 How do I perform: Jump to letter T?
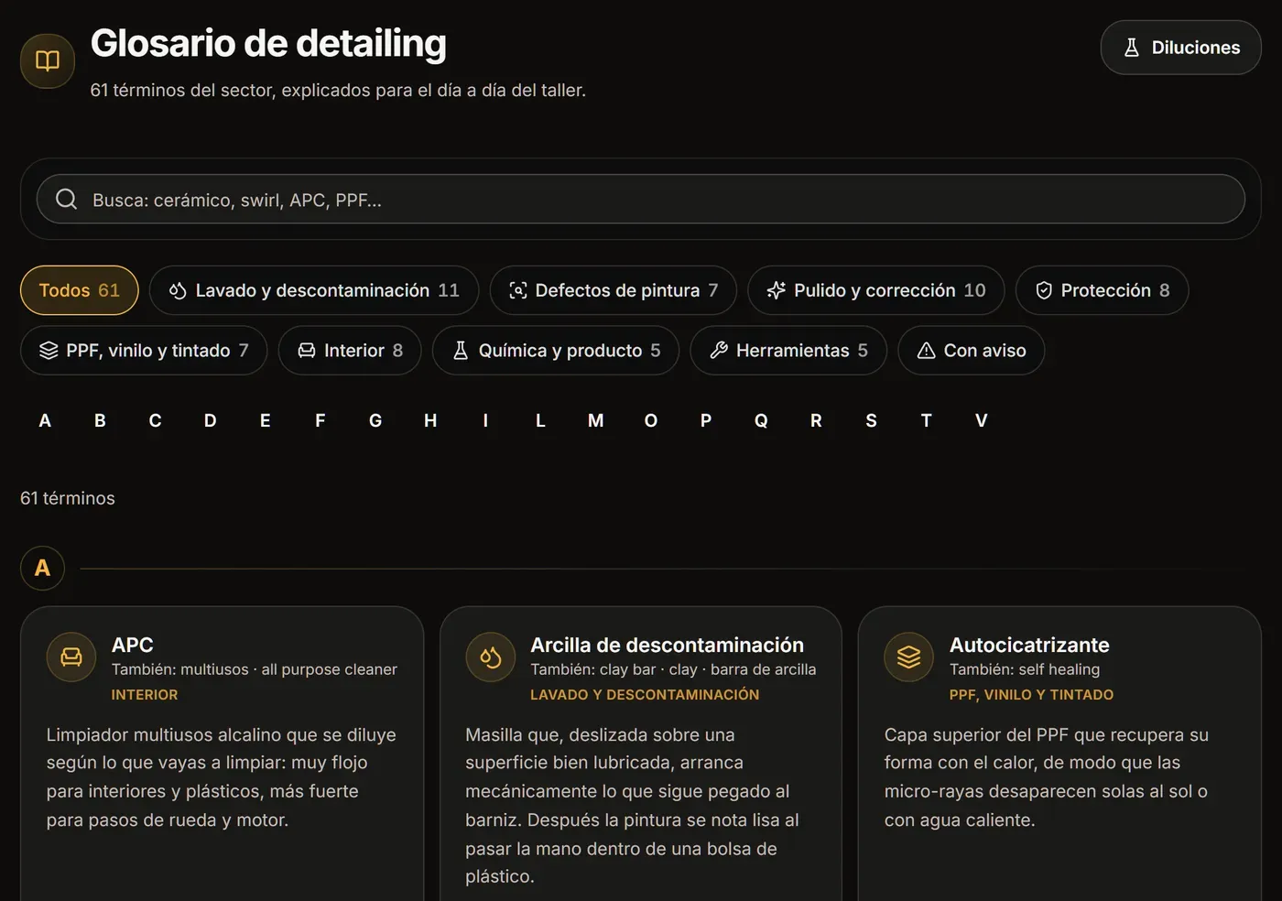pos(926,420)
